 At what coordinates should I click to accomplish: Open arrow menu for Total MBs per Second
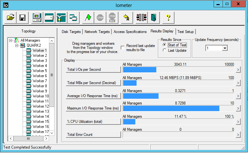click(x=238, y=83)
